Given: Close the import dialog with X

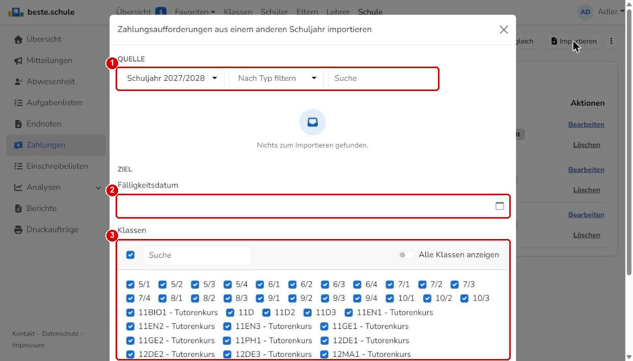Looking at the screenshot, I should [504, 29].
